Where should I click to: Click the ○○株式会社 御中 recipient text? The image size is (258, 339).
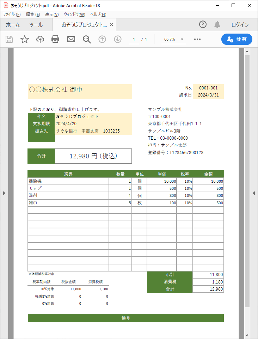56,89
